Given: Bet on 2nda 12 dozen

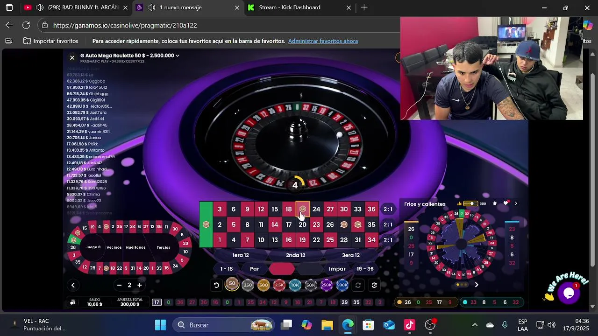Looking at the screenshot, I should pyautogui.click(x=296, y=255).
